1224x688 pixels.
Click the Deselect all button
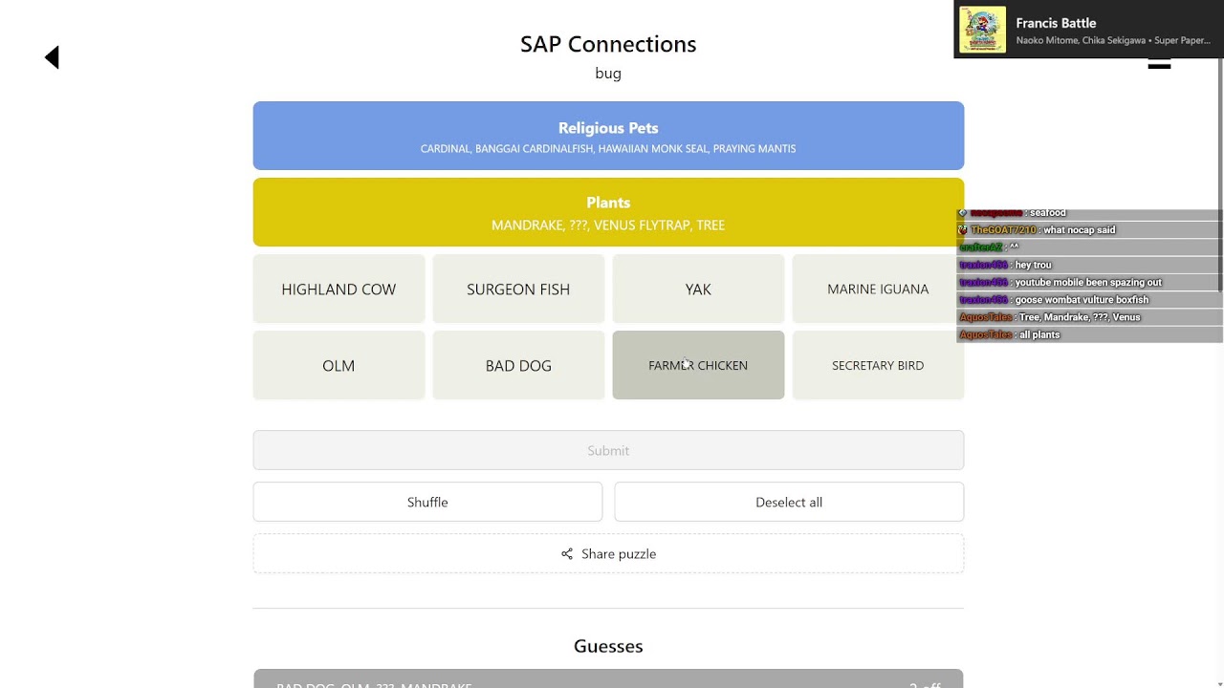pyautogui.click(x=789, y=502)
